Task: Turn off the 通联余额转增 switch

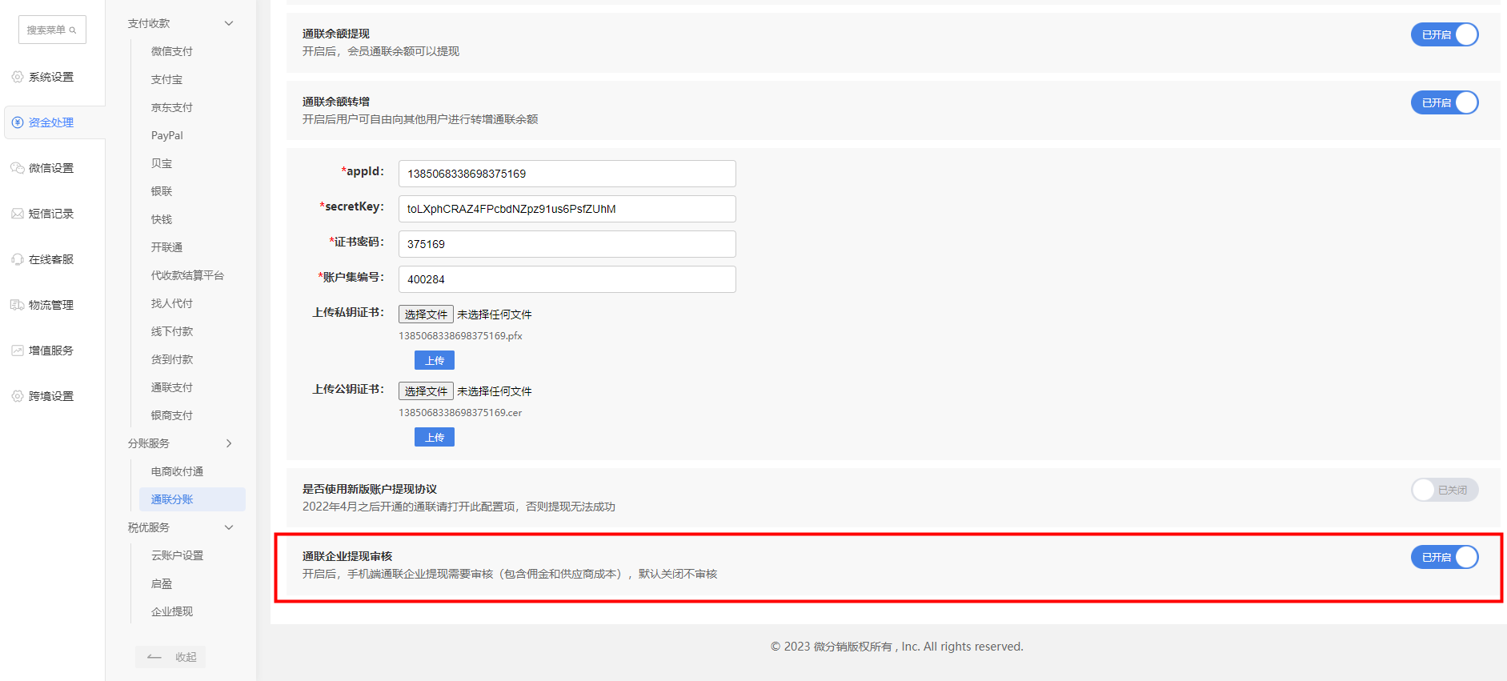Action: [x=1444, y=102]
